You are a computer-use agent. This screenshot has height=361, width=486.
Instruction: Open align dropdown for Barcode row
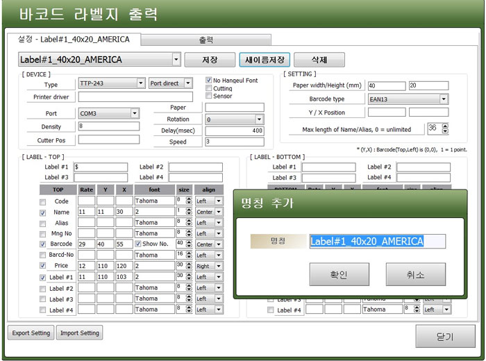[219, 244]
